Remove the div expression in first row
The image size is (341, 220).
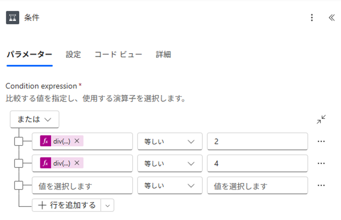point(77,141)
